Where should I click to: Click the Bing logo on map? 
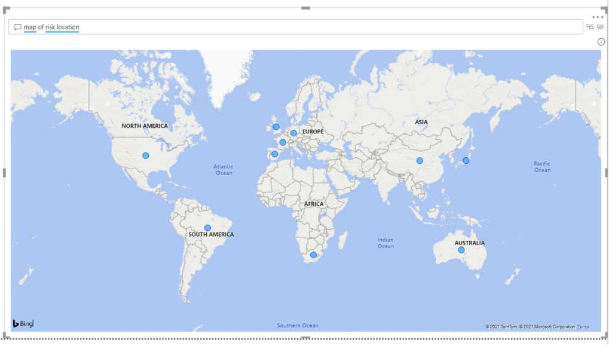click(x=23, y=323)
